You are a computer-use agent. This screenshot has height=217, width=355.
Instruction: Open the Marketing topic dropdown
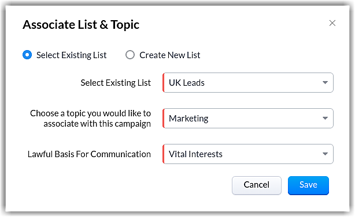(x=248, y=119)
